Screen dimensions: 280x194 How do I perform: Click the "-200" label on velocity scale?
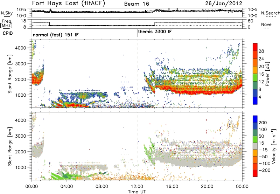coord(264,170)
